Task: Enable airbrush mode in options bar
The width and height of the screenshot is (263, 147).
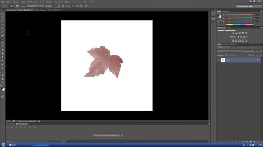Action: point(81,6)
